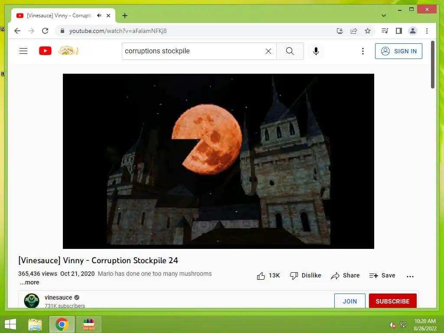Open the Chrome profile avatar
The height and width of the screenshot is (333, 444).
tap(413, 31)
